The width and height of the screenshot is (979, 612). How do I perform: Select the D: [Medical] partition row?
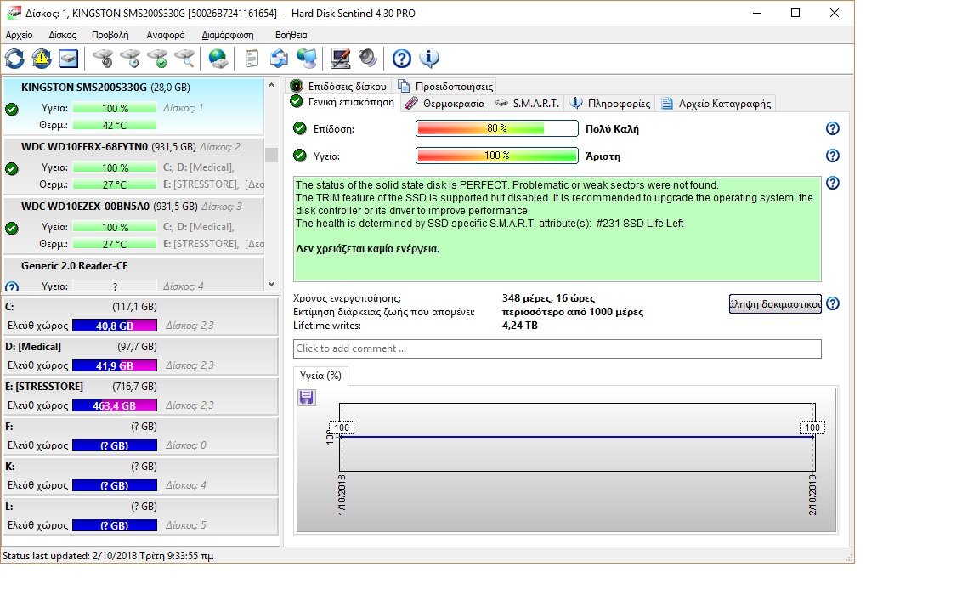coord(140,356)
